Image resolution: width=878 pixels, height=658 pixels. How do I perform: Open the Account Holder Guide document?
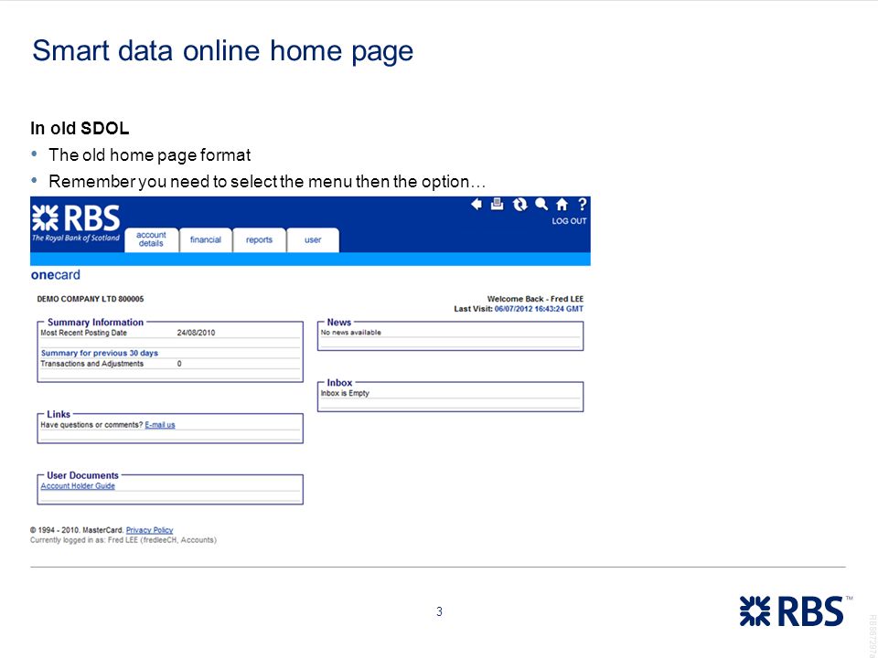coord(78,485)
